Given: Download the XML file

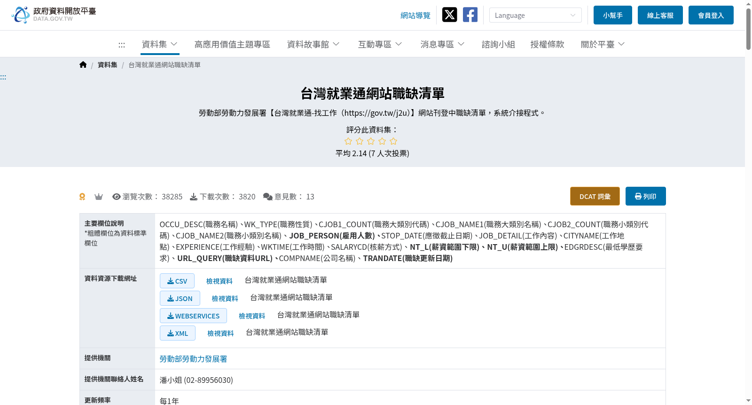Looking at the screenshot, I should tap(178, 333).
